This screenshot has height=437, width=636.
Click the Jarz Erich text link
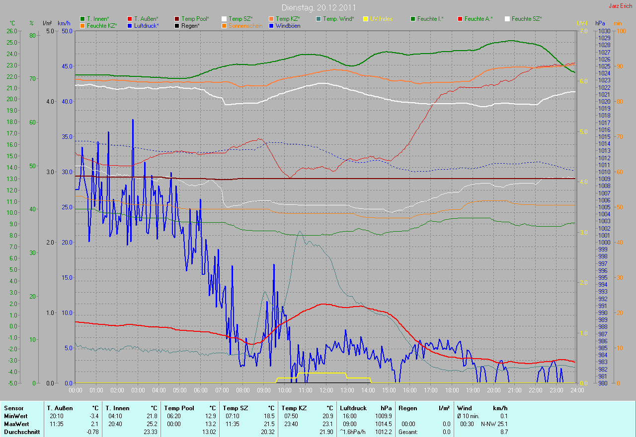[x=620, y=6]
